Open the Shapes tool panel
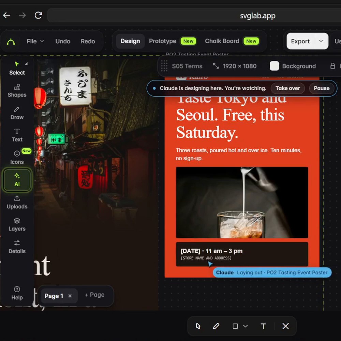Image resolution: width=341 pixels, height=341 pixels. pyautogui.click(x=17, y=91)
